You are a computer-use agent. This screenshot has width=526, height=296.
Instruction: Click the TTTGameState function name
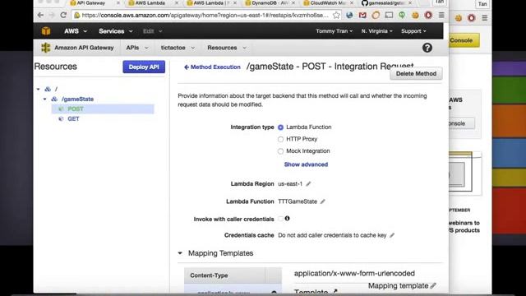point(298,201)
